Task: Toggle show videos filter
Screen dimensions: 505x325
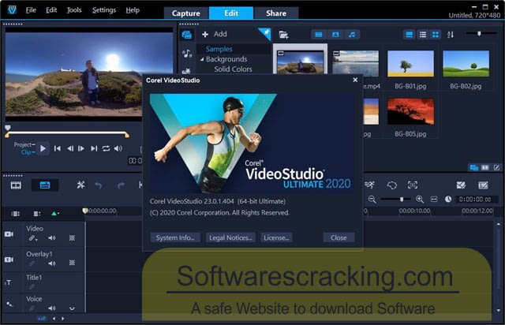Action: 319,35
